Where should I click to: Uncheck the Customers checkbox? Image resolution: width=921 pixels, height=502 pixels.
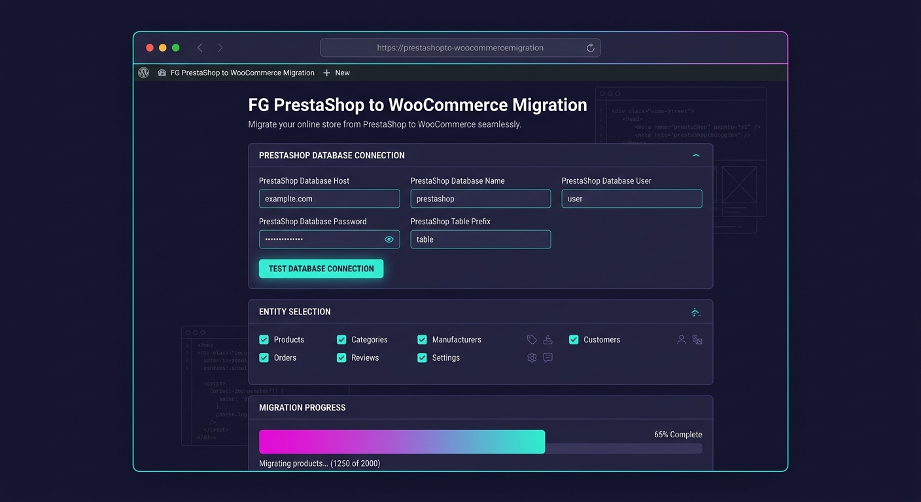pyautogui.click(x=574, y=339)
